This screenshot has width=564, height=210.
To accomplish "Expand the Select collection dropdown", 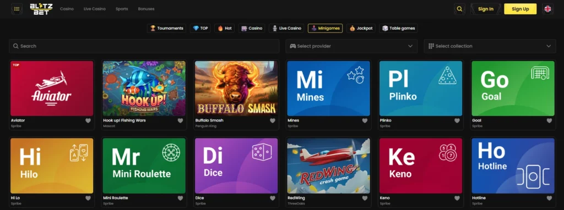I will tap(490, 46).
